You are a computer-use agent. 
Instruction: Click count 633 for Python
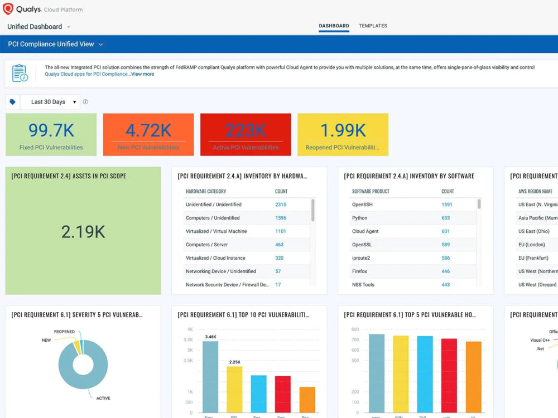tap(445, 218)
